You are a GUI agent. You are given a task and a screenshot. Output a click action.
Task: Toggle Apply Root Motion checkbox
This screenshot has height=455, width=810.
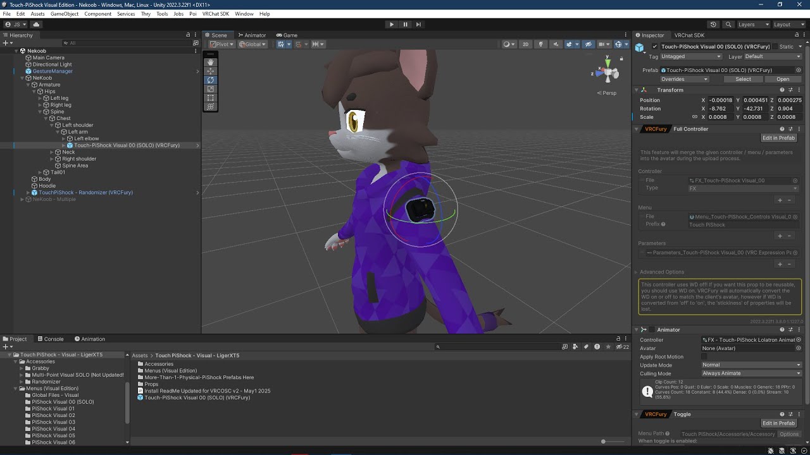[x=704, y=356]
